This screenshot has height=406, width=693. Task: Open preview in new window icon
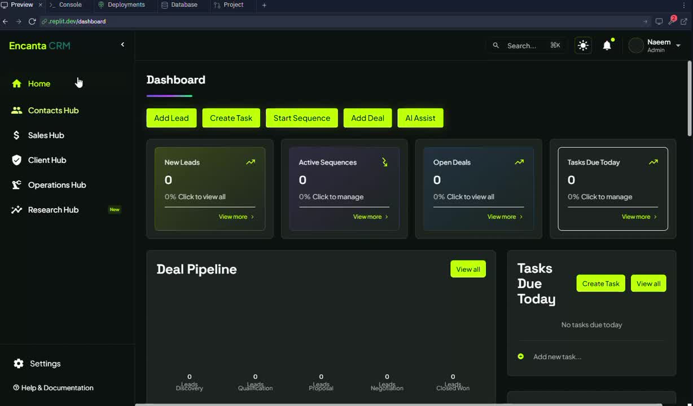[x=684, y=21]
